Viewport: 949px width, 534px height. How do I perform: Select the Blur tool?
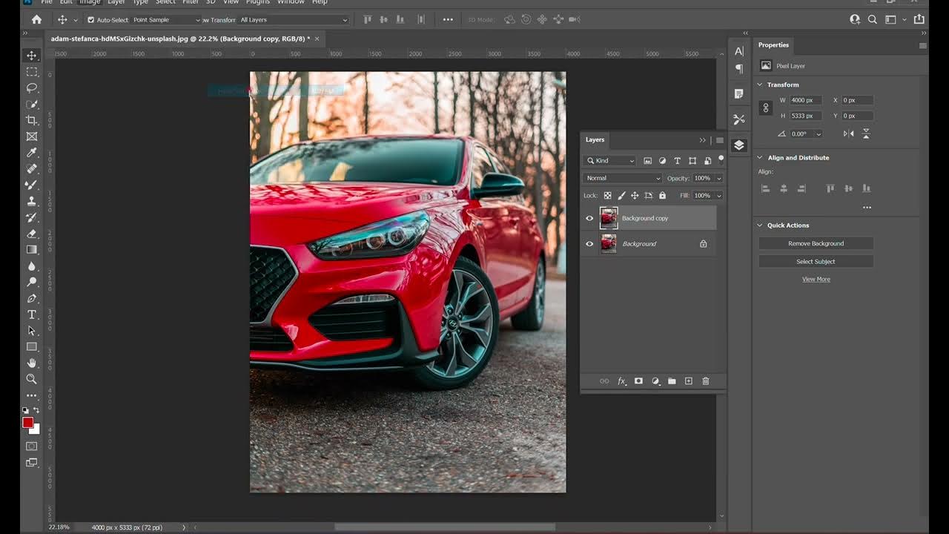(32, 266)
